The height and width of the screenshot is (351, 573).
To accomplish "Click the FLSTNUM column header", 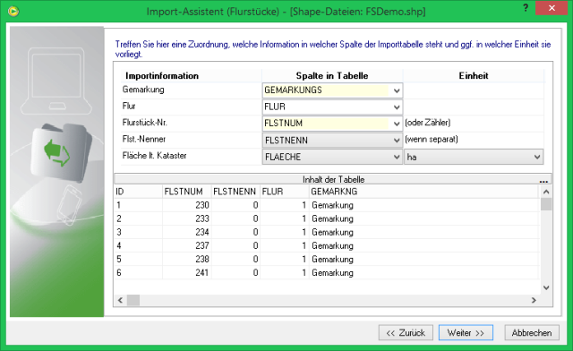I will [x=187, y=192].
